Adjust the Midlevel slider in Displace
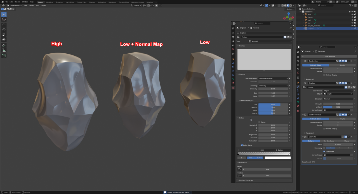The image size is (358, 194). pyautogui.click(x=338, y=107)
